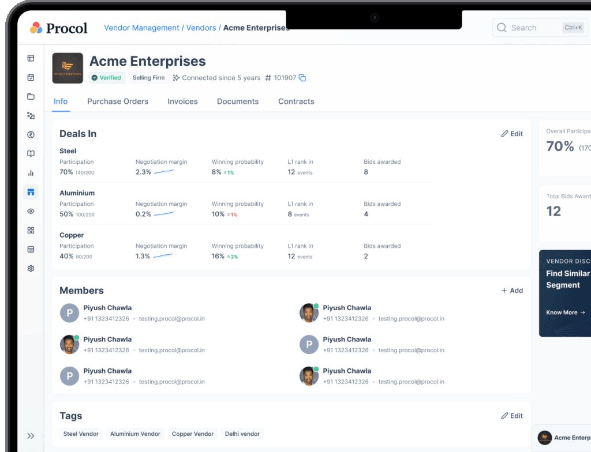Screen dimensions: 591x452
Task: Click the Steel Vendor tag
Action: 81,434
